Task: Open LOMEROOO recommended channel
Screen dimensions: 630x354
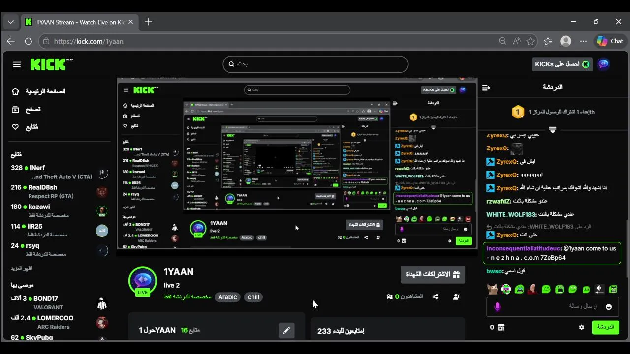Action: click(59, 323)
